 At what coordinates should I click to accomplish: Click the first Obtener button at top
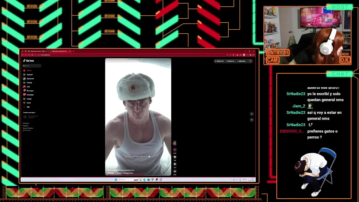click(220, 61)
